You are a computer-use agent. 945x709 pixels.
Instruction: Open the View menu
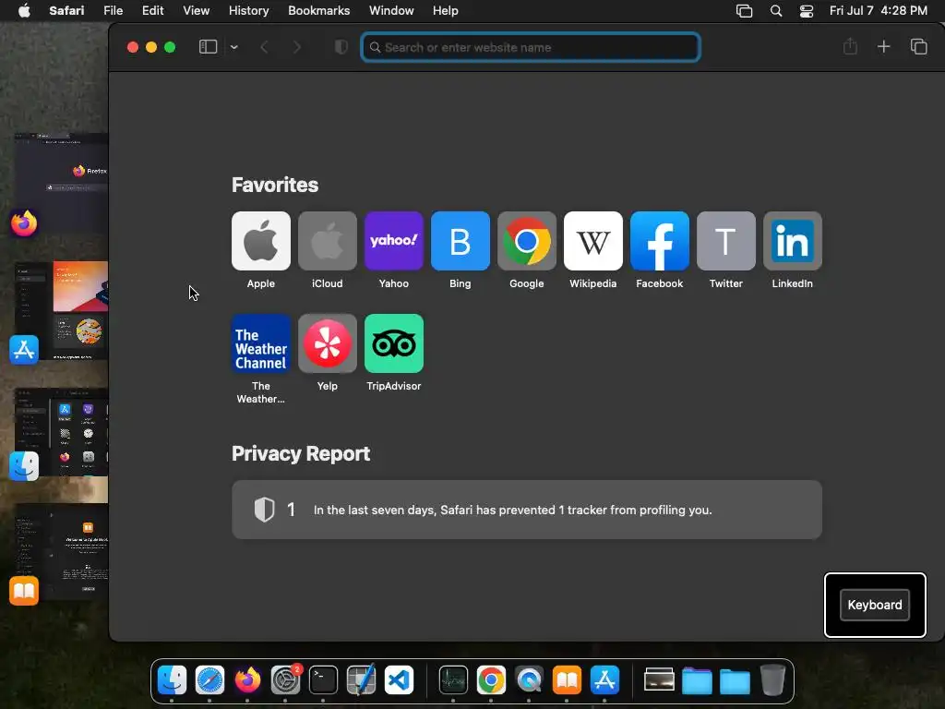coord(196,11)
